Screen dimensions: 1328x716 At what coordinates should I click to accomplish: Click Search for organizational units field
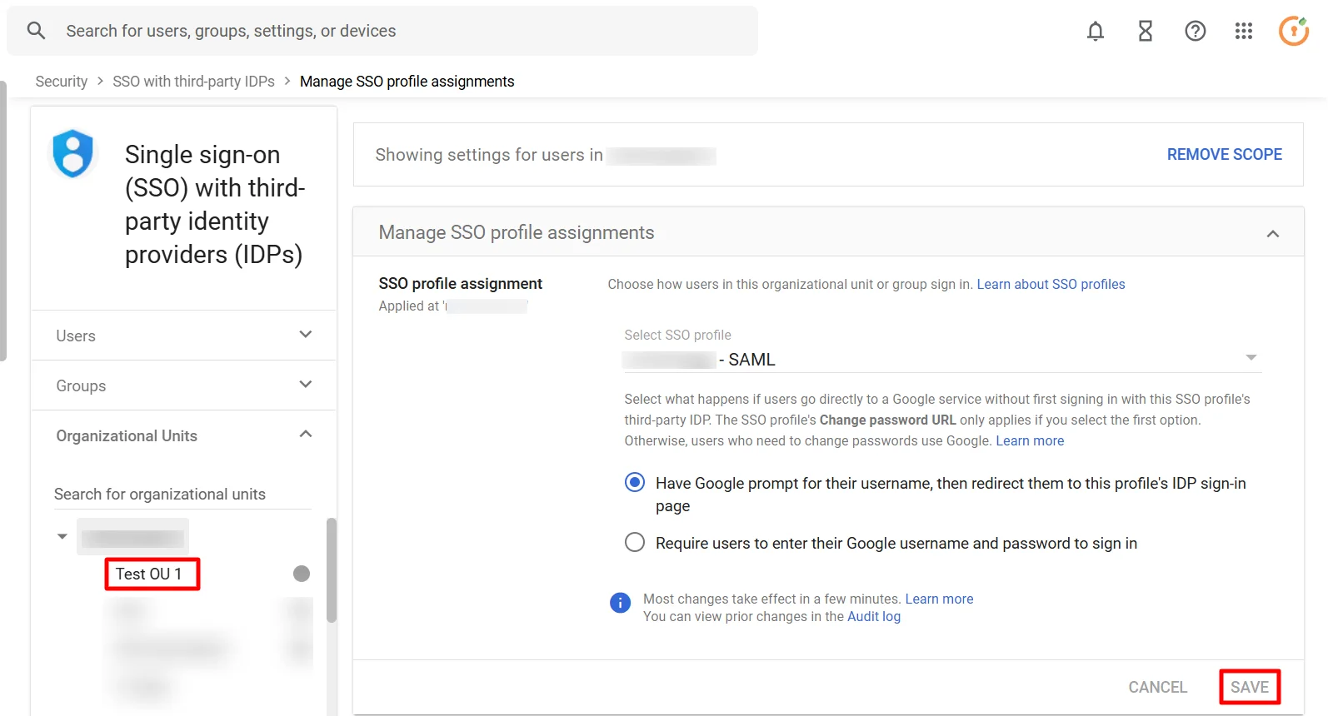pos(182,495)
